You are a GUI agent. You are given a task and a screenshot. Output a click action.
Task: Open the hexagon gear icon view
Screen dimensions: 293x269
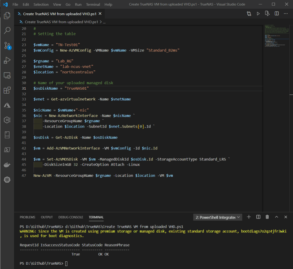[x=7, y=120]
